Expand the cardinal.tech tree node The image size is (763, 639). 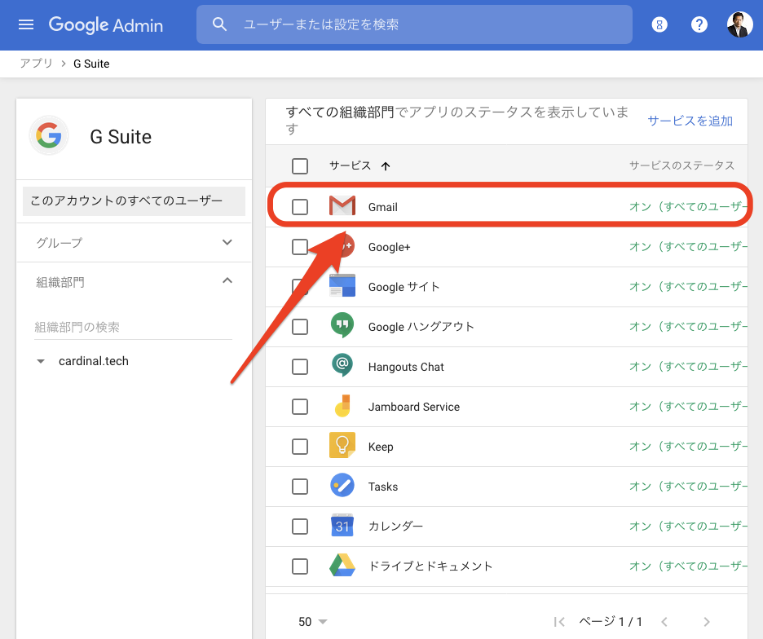(x=42, y=361)
